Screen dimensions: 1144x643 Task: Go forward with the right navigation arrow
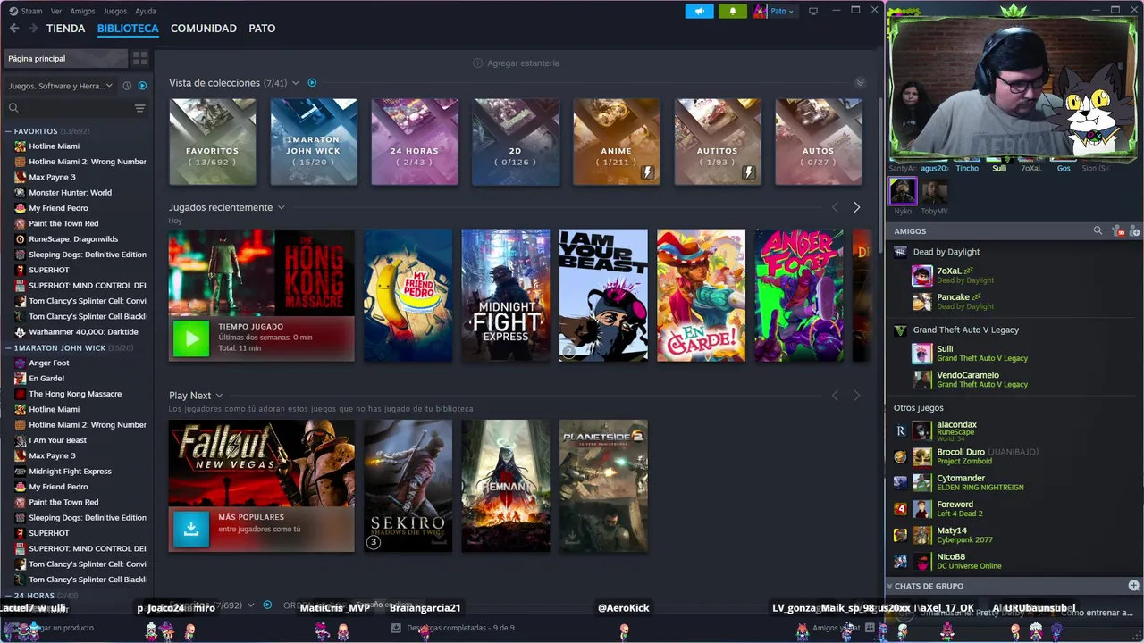tap(33, 29)
